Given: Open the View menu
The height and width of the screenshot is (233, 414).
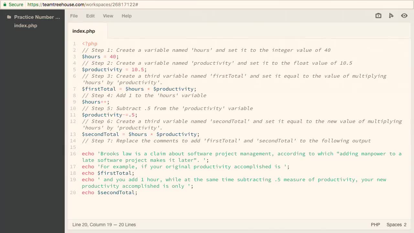Looking at the screenshot, I should click(x=108, y=16).
